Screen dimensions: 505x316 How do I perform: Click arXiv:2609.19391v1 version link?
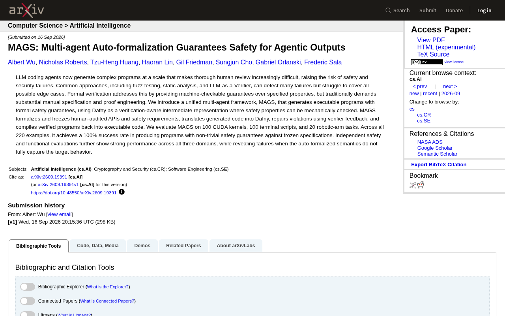pos(58,184)
